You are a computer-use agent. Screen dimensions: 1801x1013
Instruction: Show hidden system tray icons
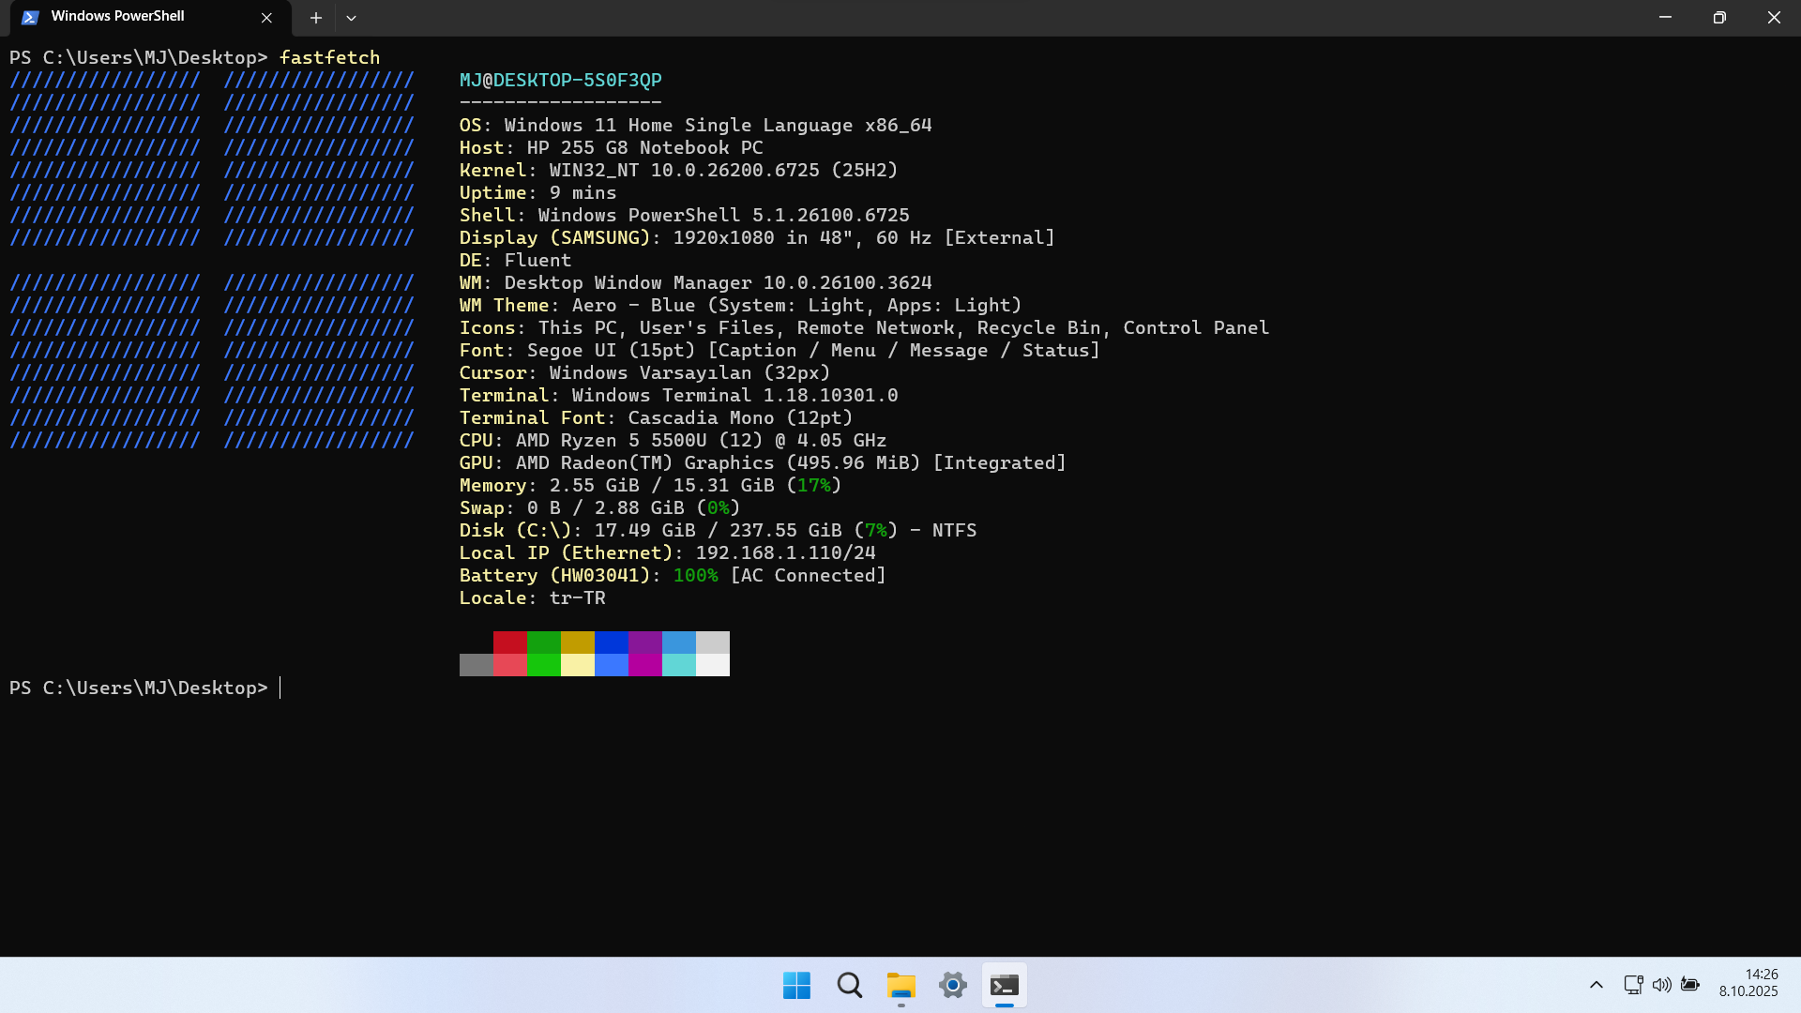coord(1597,985)
